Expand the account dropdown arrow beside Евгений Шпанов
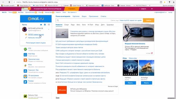176x99 pixels. pos(49,29)
